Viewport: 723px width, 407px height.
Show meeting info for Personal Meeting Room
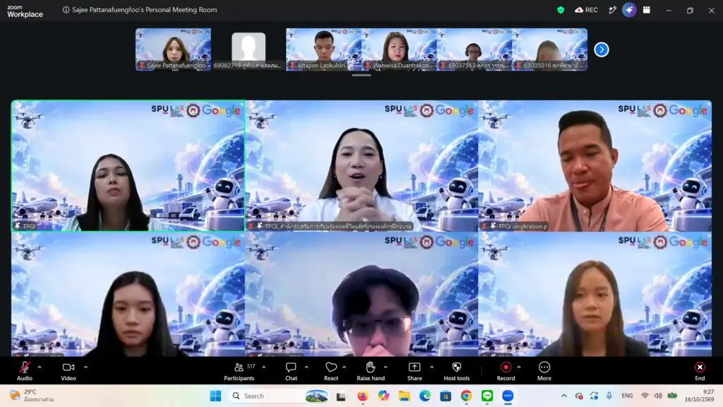[66, 10]
